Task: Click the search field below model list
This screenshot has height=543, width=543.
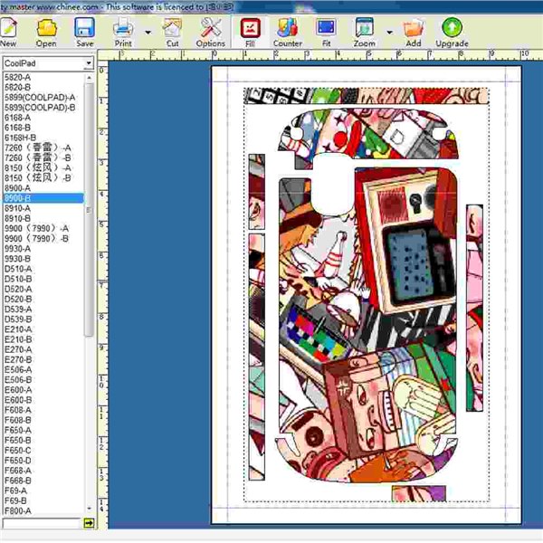Action: click(42, 523)
